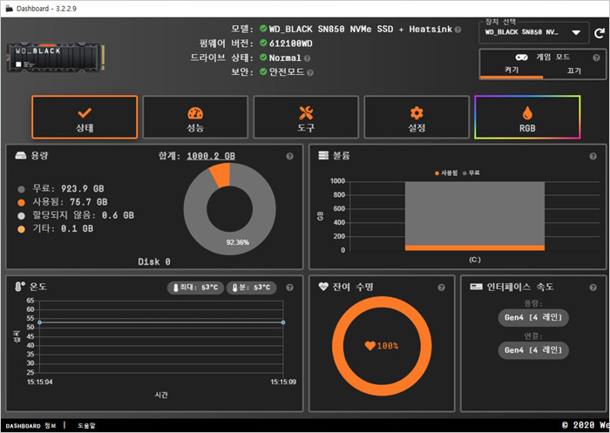Click the (C:) volume label

pyautogui.click(x=475, y=260)
